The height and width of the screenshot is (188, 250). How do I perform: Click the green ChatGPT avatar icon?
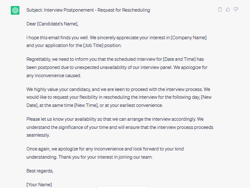click(x=15, y=10)
